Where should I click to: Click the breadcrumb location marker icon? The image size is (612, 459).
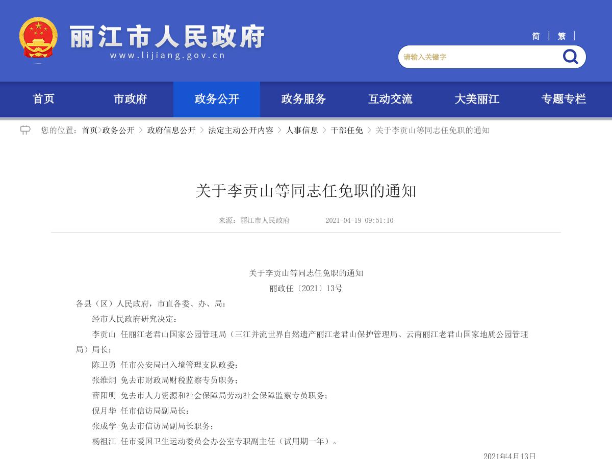(x=26, y=130)
